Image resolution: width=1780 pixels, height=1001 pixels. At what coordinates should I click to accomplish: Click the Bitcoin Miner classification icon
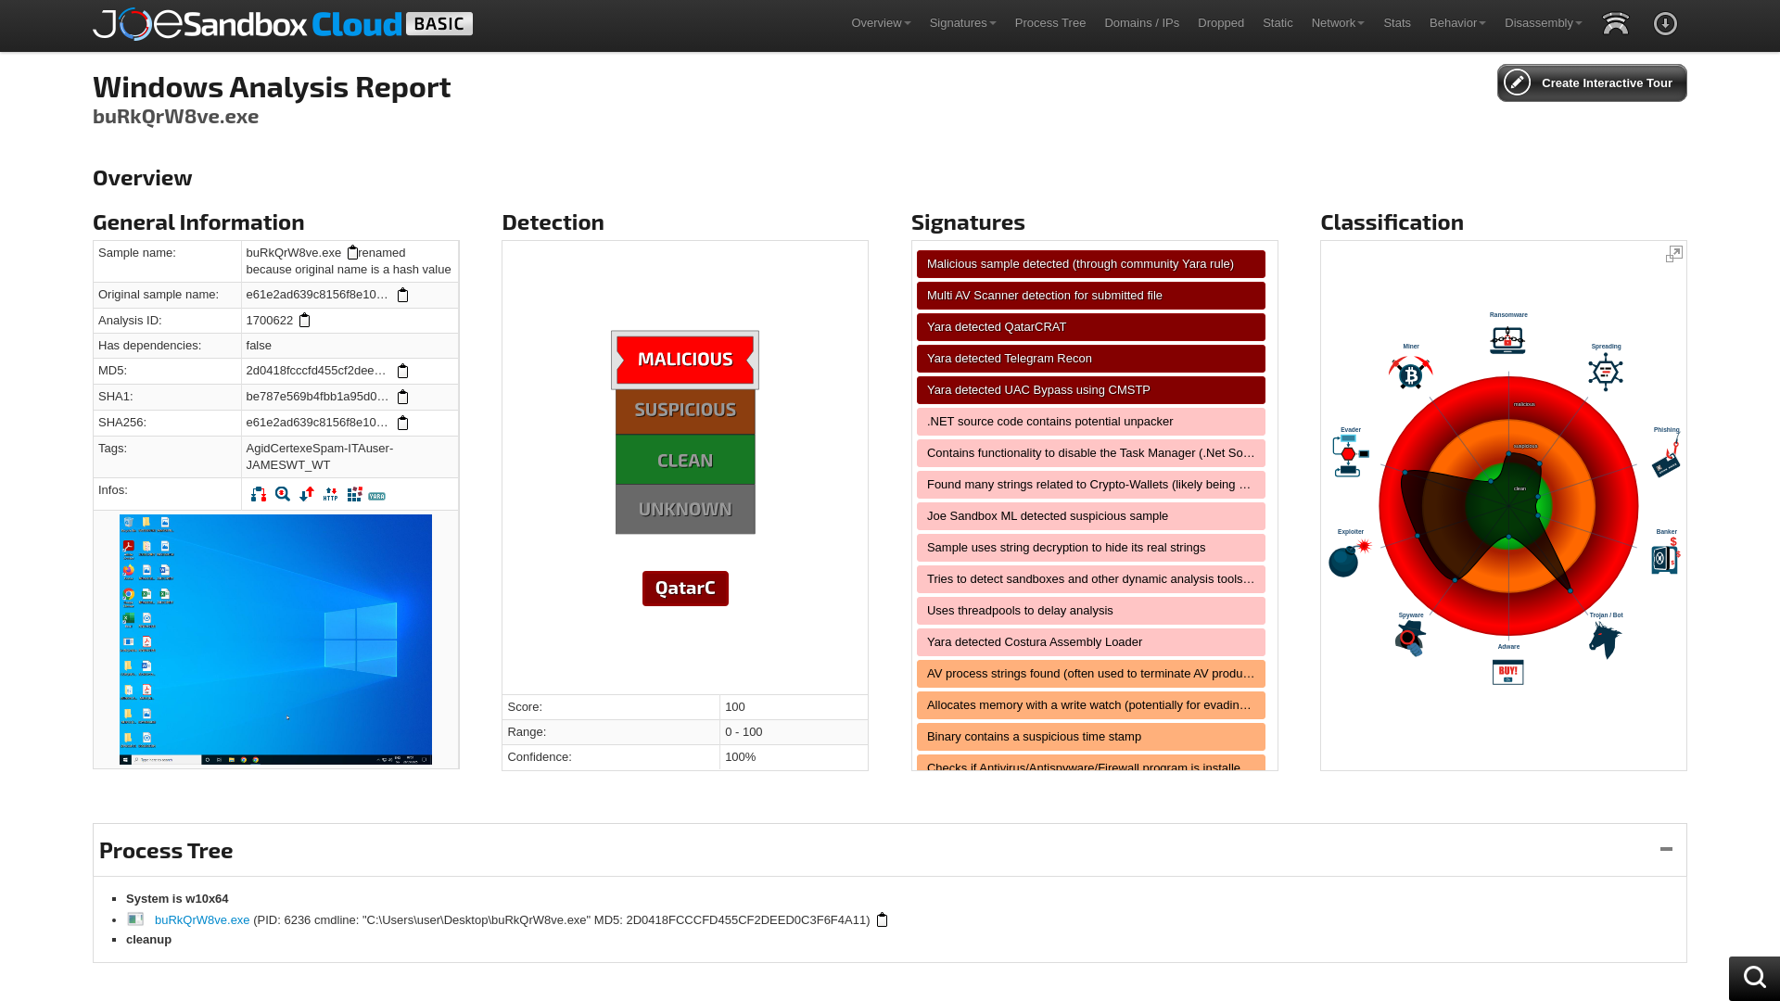coord(1411,373)
